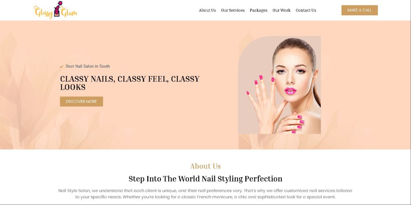Click the gold About Us section heading
The width and height of the screenshot is (411, 205).
coord(205,166)
